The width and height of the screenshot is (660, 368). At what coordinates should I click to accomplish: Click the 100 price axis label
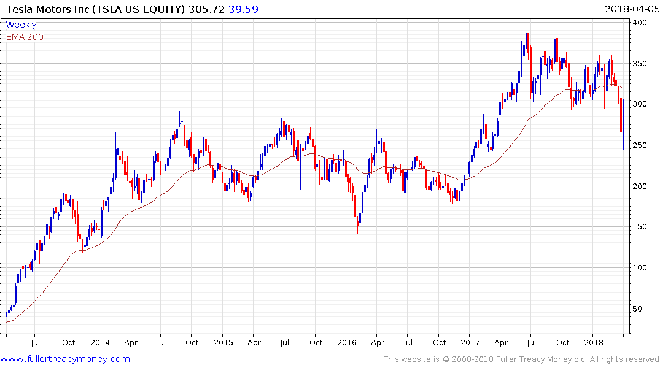point(640,267)
